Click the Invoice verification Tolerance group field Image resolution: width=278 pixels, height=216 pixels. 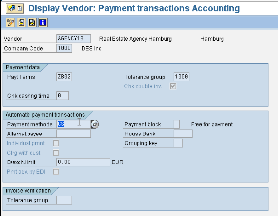(x=64, y=200)
